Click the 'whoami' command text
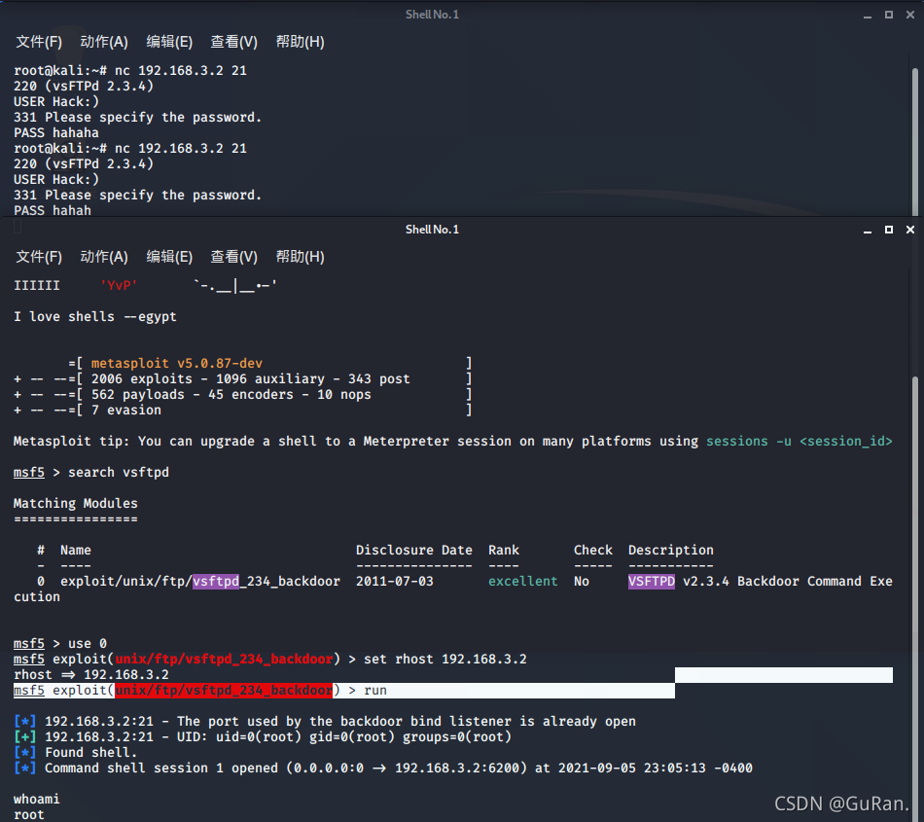This screenshot has height=822, width=924. [37, 800]
